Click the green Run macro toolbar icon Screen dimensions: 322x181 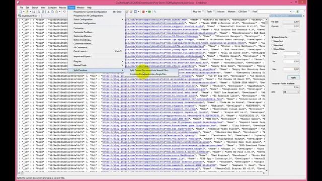coord(149,12)
